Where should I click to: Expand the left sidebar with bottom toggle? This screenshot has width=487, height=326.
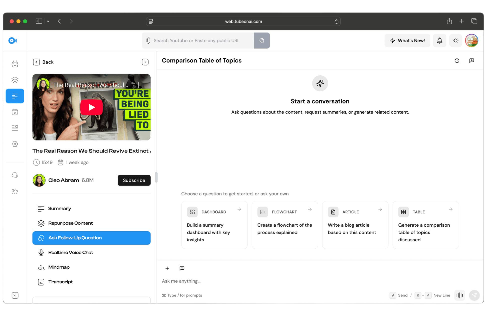click(x=15, y=295)
